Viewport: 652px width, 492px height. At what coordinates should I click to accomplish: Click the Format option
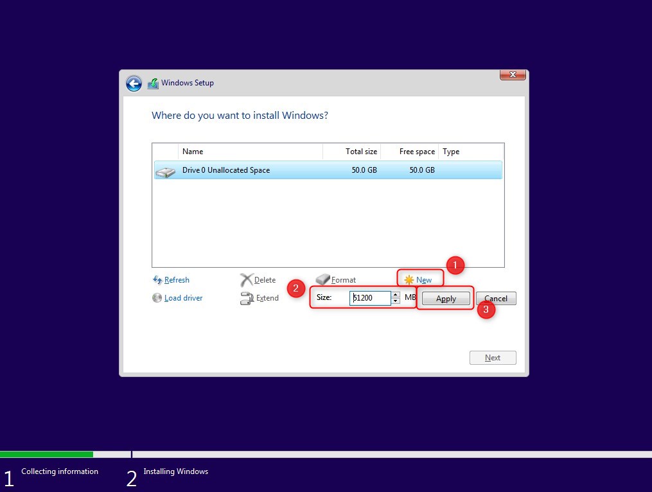pos(344,280)
